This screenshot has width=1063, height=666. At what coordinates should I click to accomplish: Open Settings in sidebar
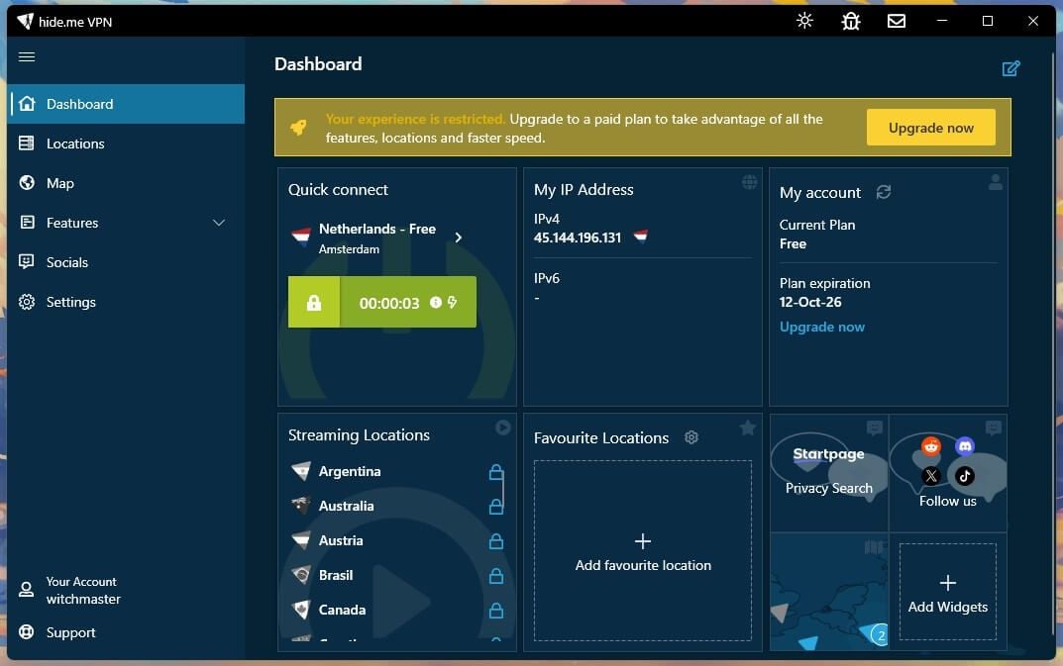(127, 302)
